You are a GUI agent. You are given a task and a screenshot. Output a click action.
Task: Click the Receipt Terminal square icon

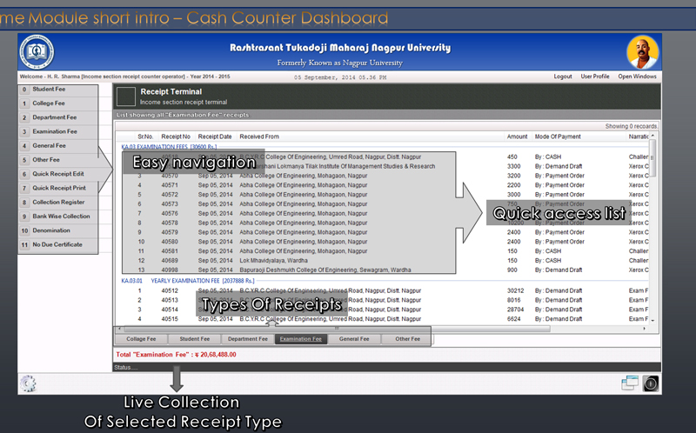pyautogui.click(x=126, y=97)
